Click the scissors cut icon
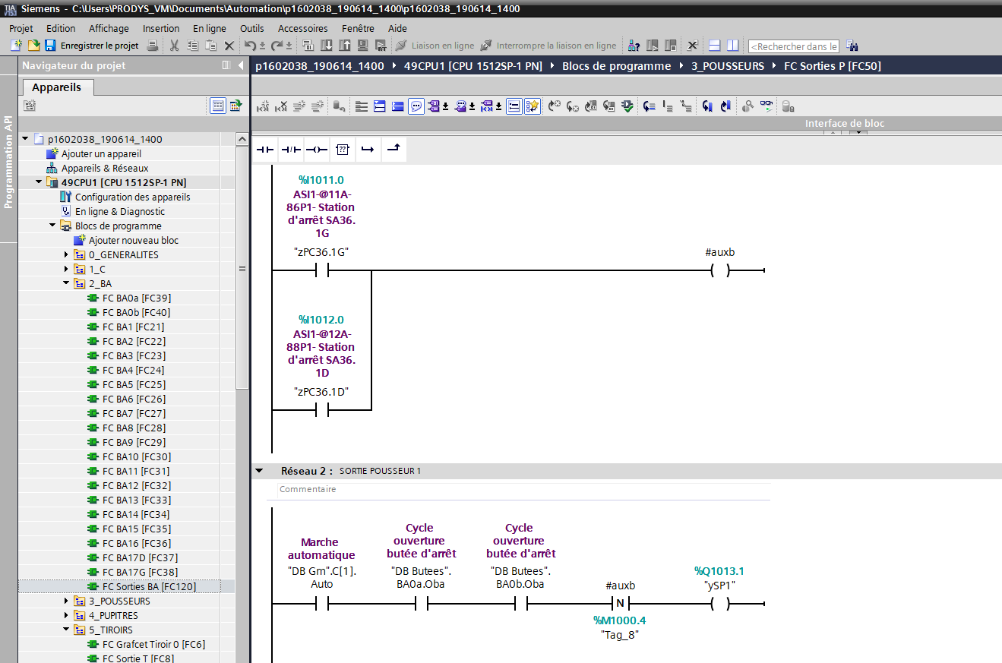The image size is (1002, 663). (x=174, y=46)
